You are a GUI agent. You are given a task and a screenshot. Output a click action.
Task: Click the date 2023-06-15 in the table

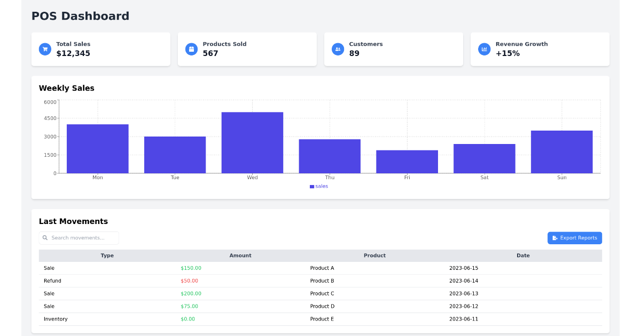click(464, 268)
